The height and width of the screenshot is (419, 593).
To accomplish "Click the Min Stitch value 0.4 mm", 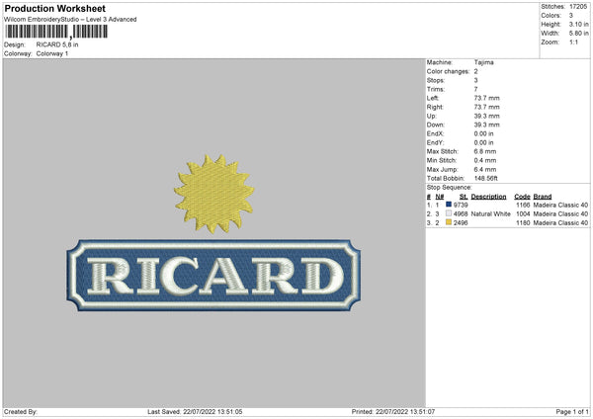I will tap(485, 160).
